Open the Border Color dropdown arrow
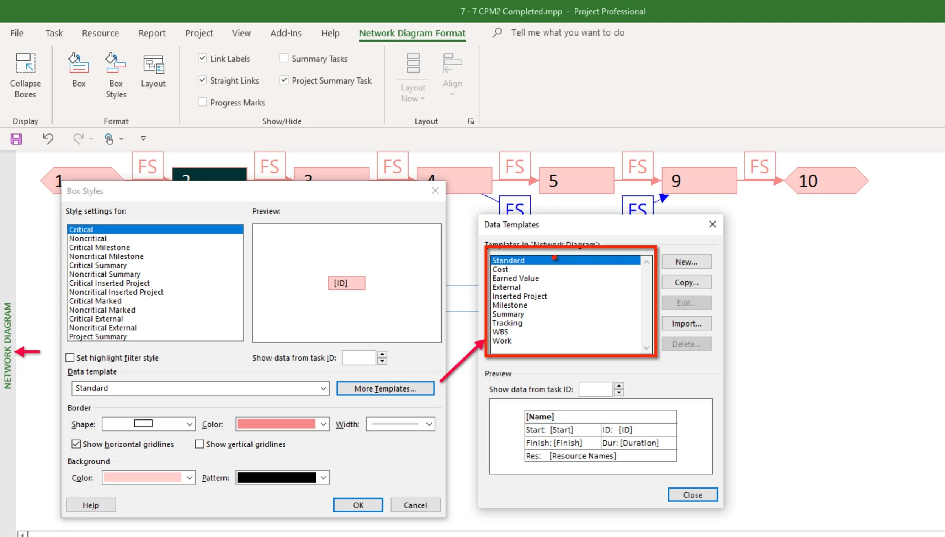945x537 pixels. coord(323,424)
